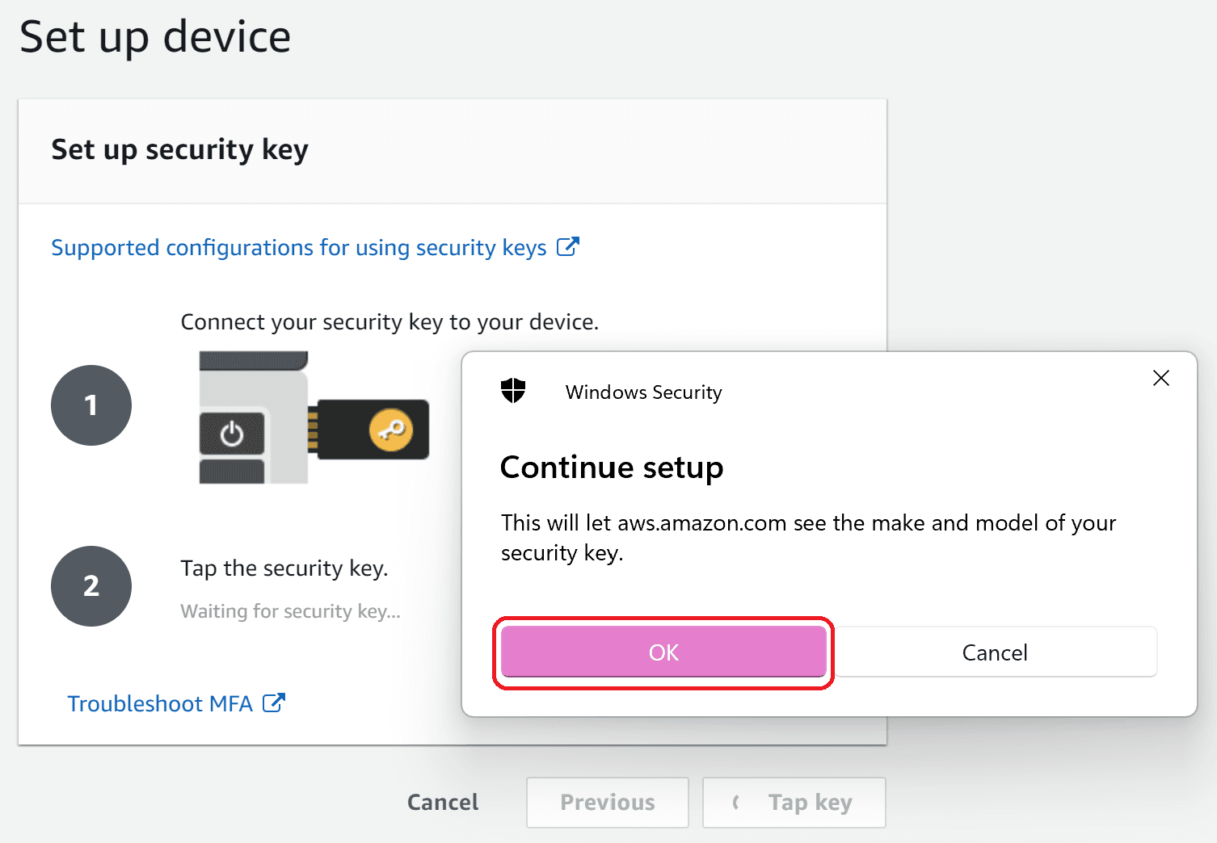Click external-link icon next to Troubleshoot MFA

pyautogui.click(x=274, y=702)
